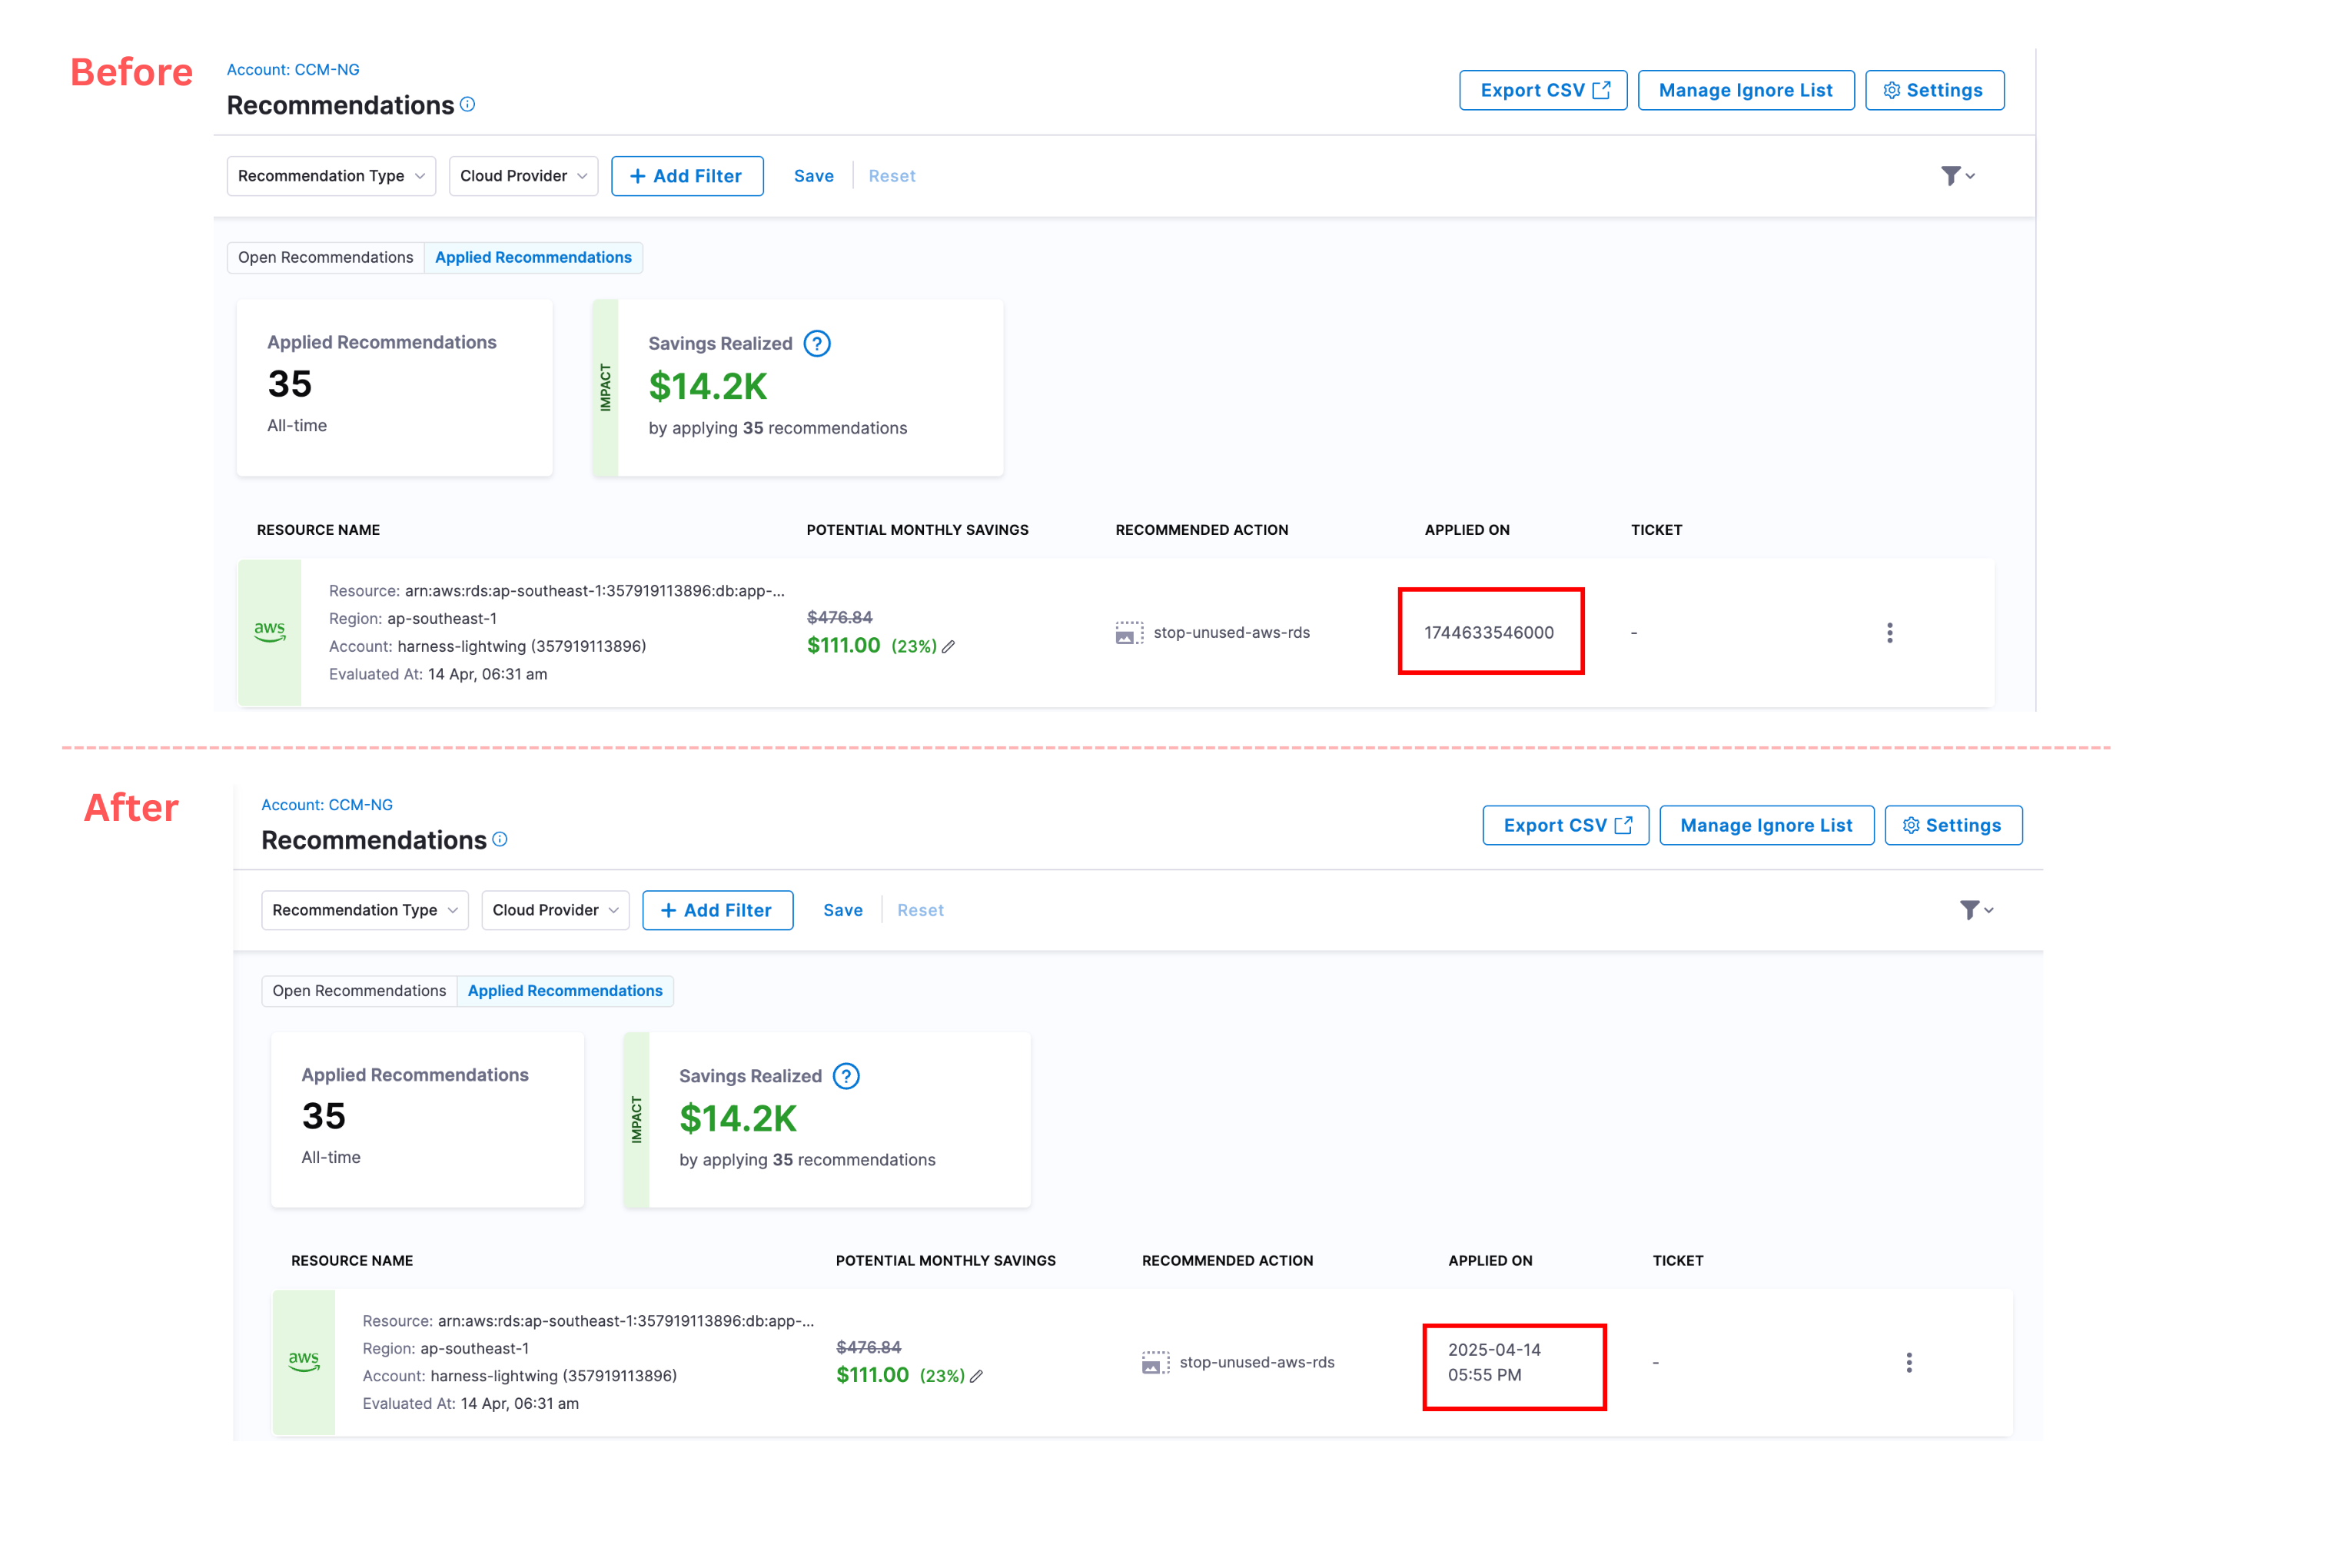Expand top Recommendation Type dropdown
The image size is (2352, 1568).
click(331, 176)
